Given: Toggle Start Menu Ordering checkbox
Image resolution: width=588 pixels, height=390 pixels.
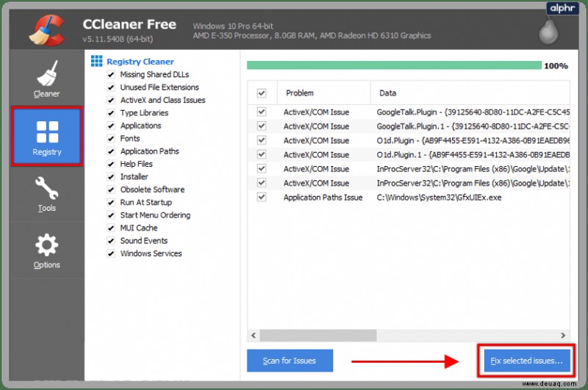Looking at the screenshot, I should tap(111, 215).
